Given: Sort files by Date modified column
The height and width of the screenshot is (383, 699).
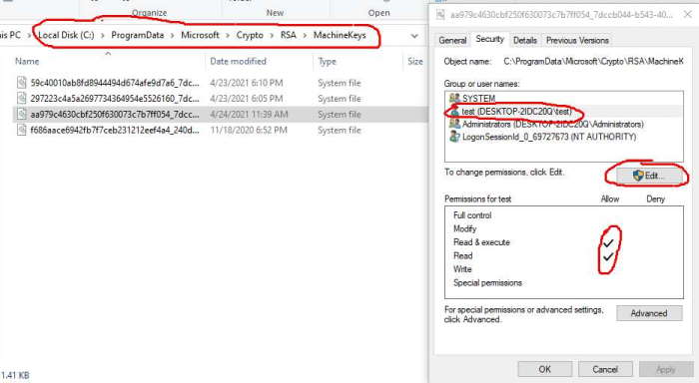Looking at the screenshot, I should [x=238, y=61].
